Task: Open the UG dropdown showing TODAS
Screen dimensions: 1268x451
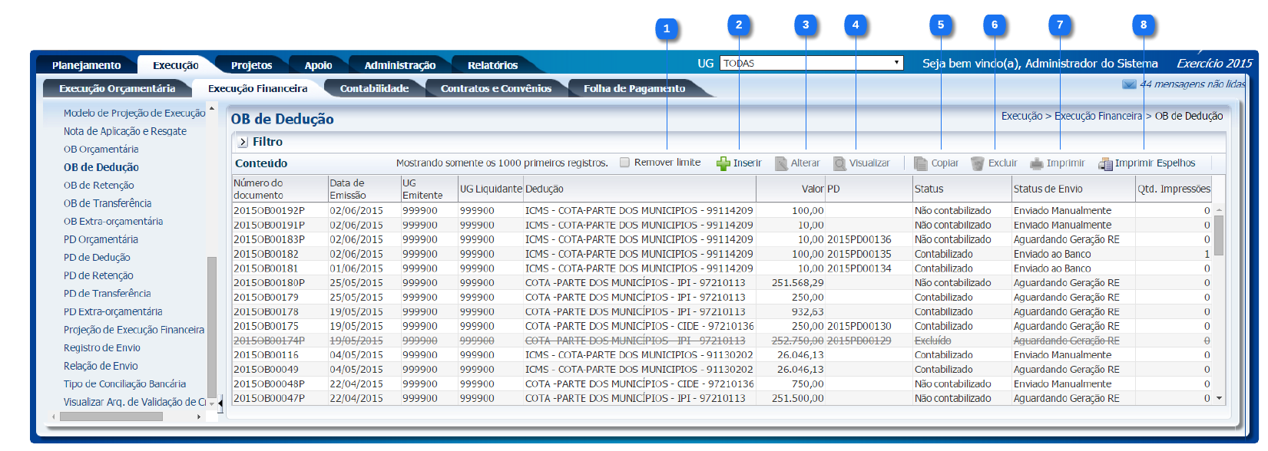Action: tap(811, 63)
